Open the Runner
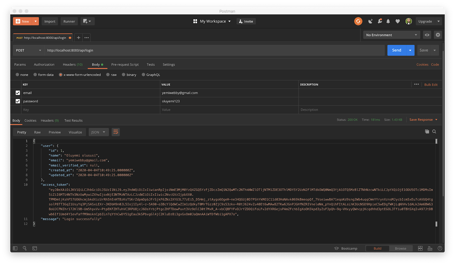Screen dimensions: 455x265 coord(69,21)
